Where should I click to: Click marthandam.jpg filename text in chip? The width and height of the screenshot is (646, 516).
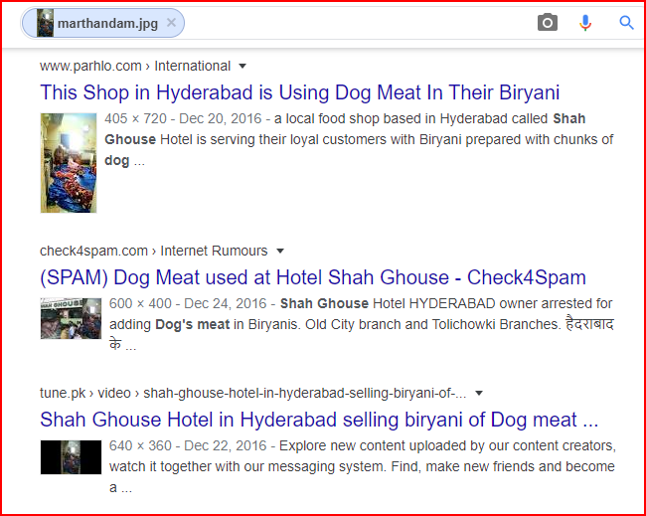[x=107, y=24]
